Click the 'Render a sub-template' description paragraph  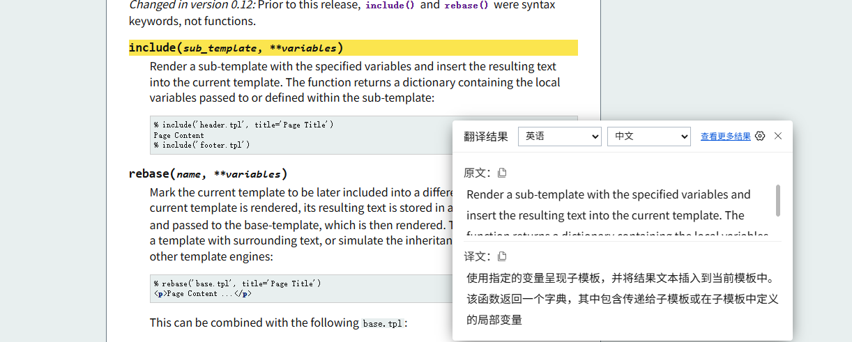[x=354, y=82]
